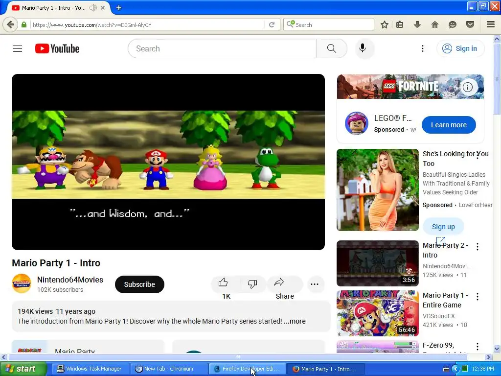Open the Pocket icon in toolbar
This screenshot has width=501, height=376.
470,24
